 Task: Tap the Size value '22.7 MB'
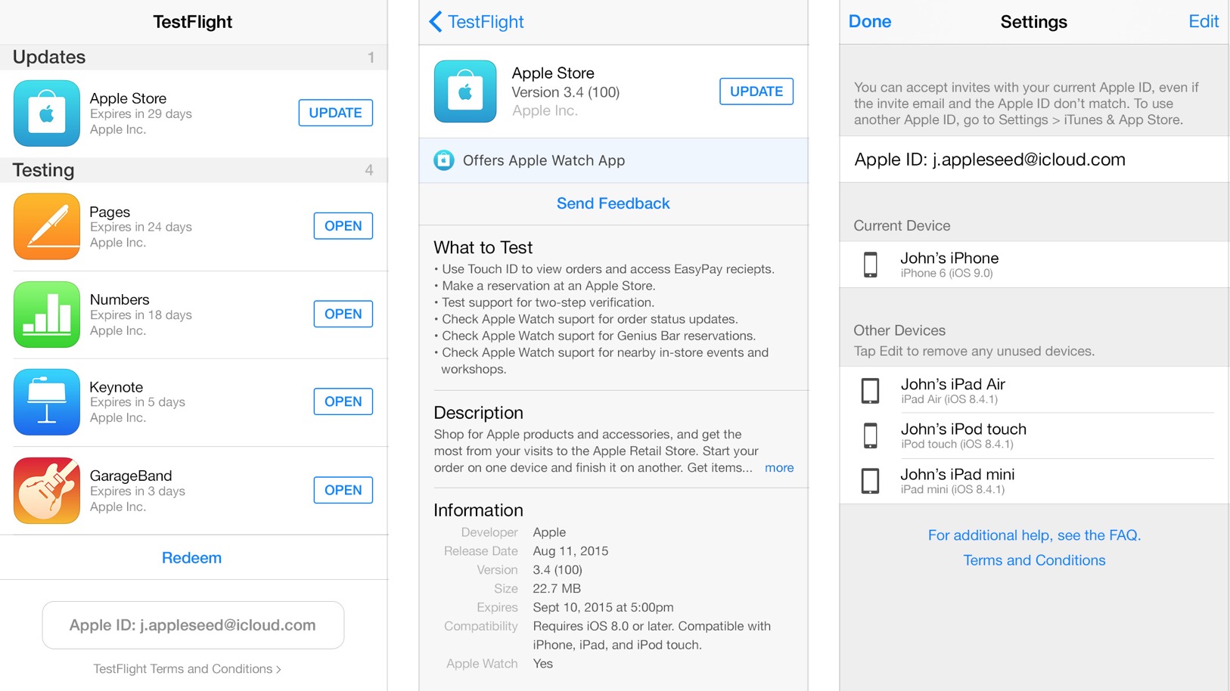click(x=557, y=589)
